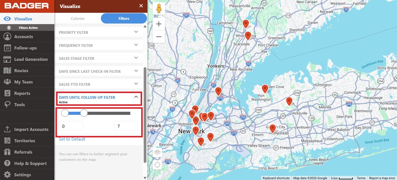Expand the Sales Stage Filter section
The width and height of the screenshot is (397, 180).
click(99, 58)
